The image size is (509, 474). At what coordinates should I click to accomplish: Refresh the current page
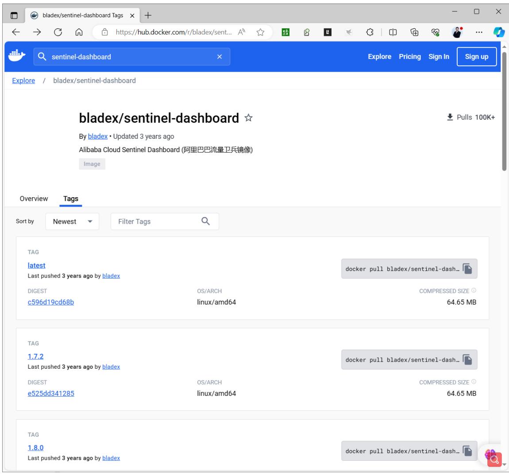coord(58,32)
